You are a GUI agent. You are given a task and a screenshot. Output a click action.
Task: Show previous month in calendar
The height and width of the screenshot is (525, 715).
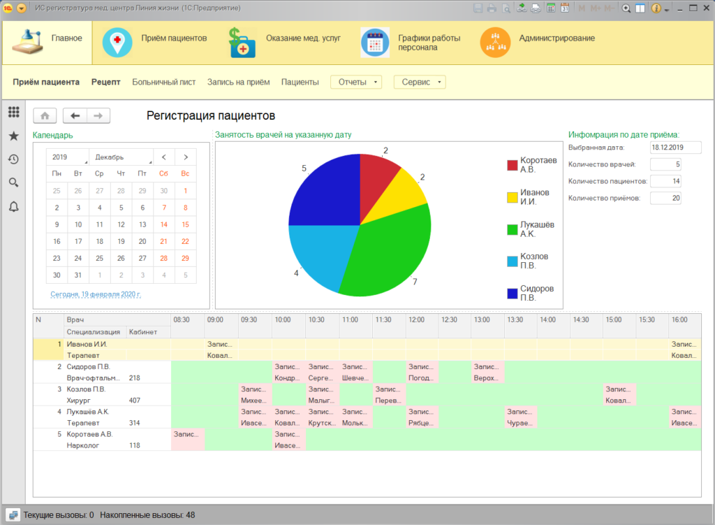pos(163,157)
